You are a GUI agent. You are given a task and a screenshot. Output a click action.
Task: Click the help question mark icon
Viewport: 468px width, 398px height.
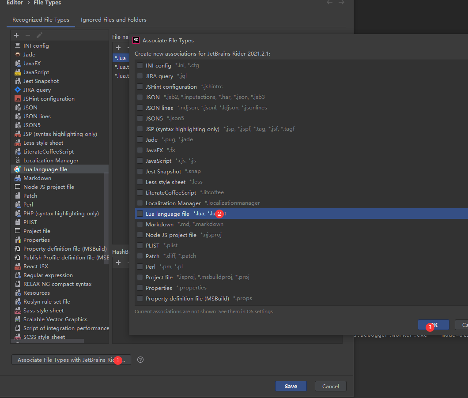[x=140, y=360]
